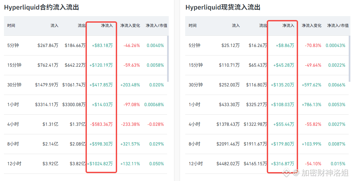Click the change value -46.26%
This screenshot has height=181, width=351.
[x=132, y=45]
